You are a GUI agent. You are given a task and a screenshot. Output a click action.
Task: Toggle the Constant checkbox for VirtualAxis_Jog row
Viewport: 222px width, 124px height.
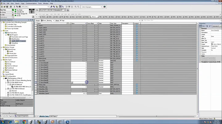(x=137, y=87)
